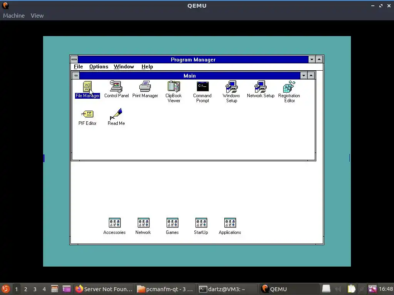Minimize the Main group window
Viewport: 394px width, 295px height.
click(x=304, y=76)
